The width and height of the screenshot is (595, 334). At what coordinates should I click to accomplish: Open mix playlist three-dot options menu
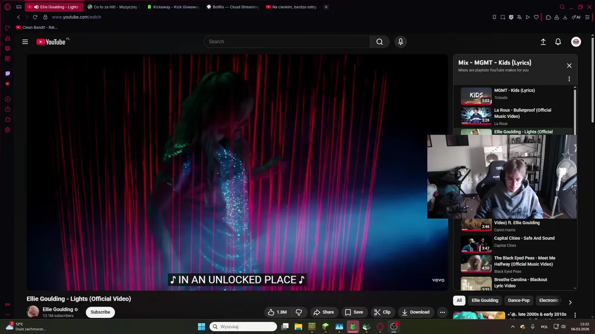coord(569,79)
